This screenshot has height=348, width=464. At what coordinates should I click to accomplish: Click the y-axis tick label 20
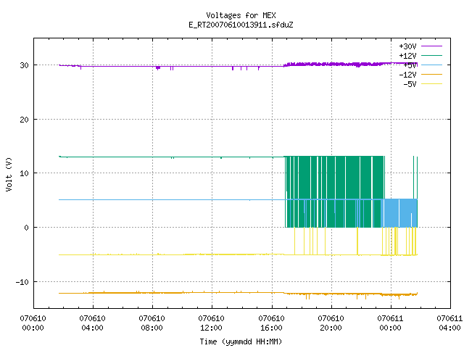[x=24, y=120]
